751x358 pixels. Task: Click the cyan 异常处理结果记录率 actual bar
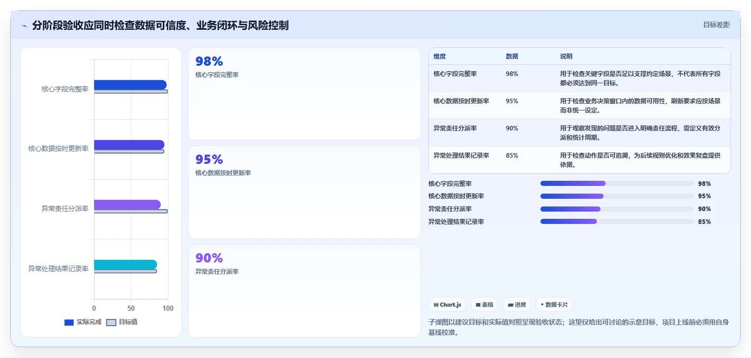coord(125,265)
